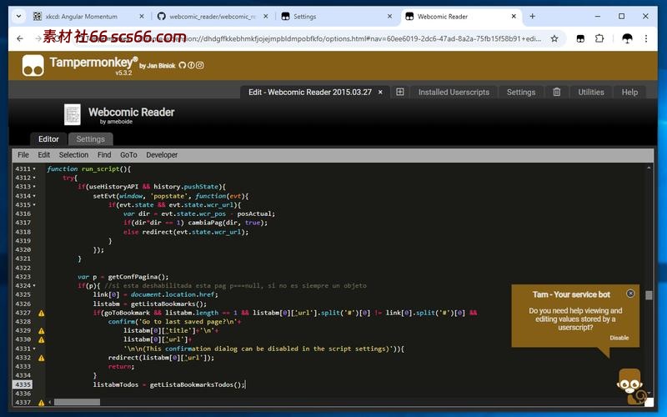Open the browser extensions puzzle icon
The width and height of the screenshot is (667, 417).
pyautogui.click(x=599, y=38)
